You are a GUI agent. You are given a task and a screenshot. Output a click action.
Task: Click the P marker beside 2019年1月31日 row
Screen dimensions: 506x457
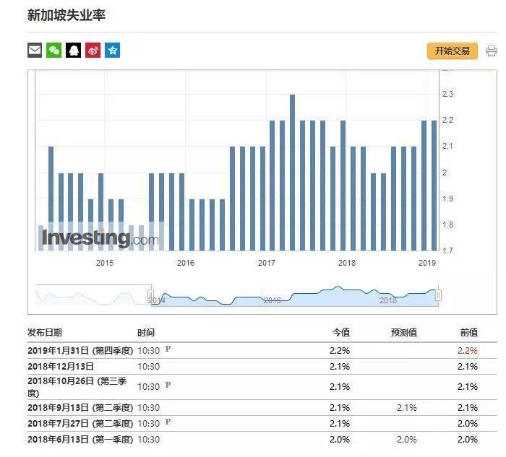pos(168,349)
